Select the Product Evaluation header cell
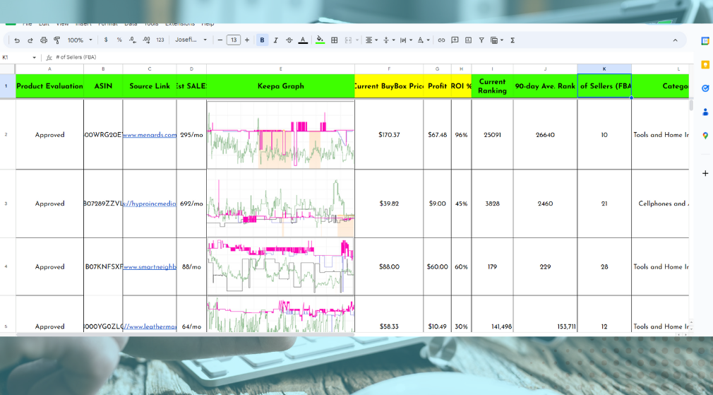Image resolution: width=713 pixels, height=395 pixels. 49,86
